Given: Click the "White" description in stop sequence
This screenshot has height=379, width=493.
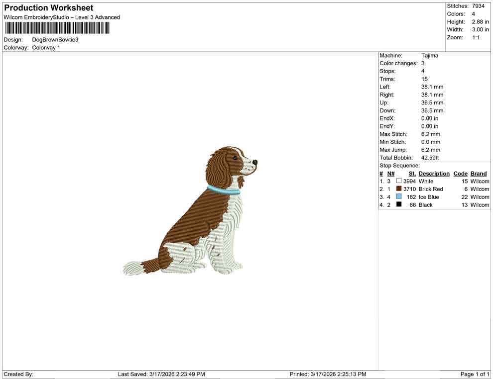Looking at the screenshot, I should pyautogui.click(x=426, y=181).
